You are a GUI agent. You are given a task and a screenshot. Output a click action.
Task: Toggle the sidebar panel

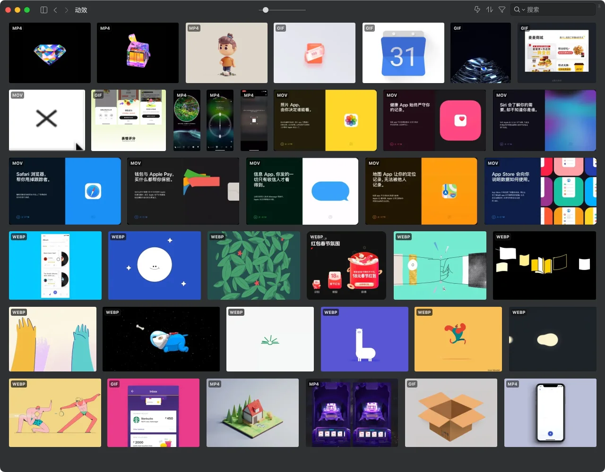pos(44,10)
